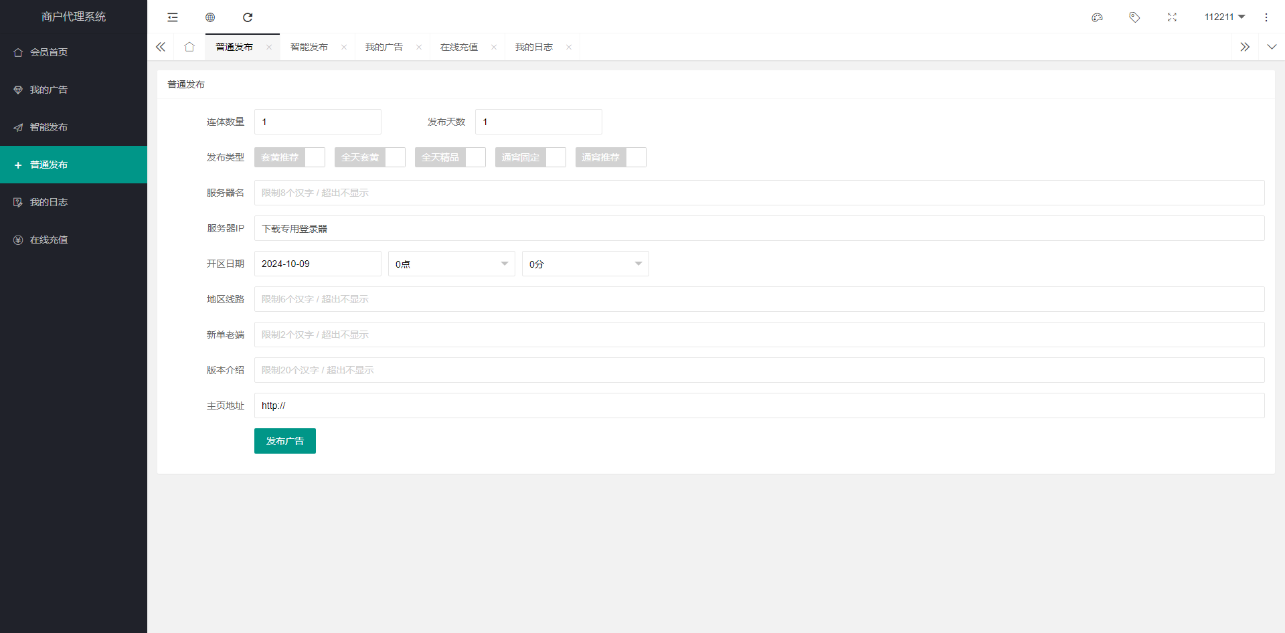Focus the 服务器IP input field
Screen dimensions: 1285x633
coord(760,228)
